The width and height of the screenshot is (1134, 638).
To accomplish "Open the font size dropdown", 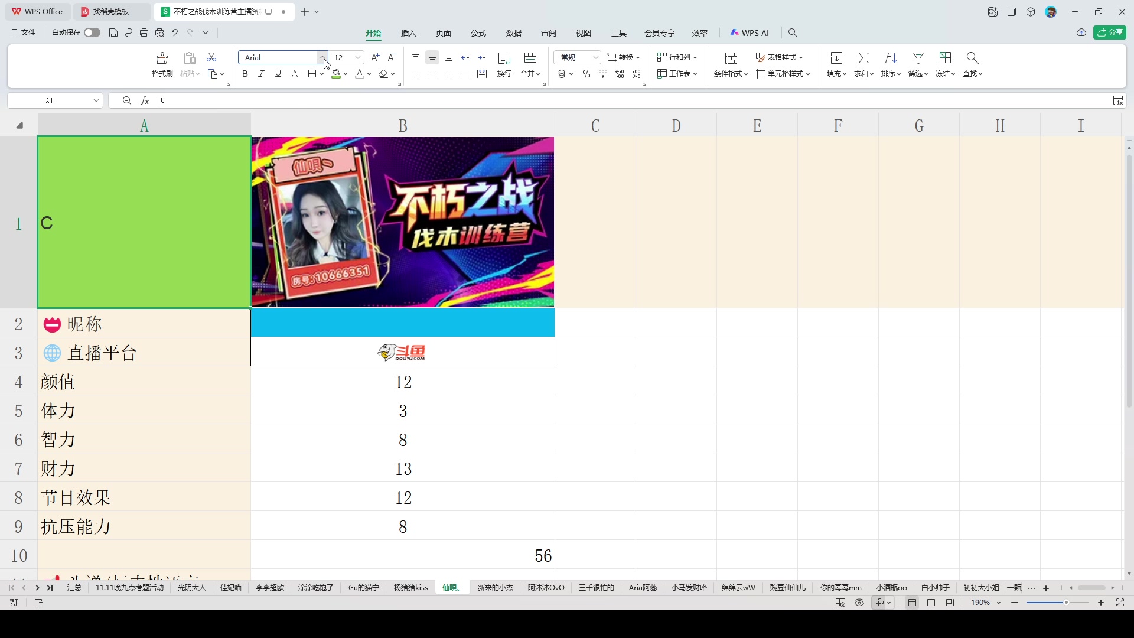I will [357, 57].
